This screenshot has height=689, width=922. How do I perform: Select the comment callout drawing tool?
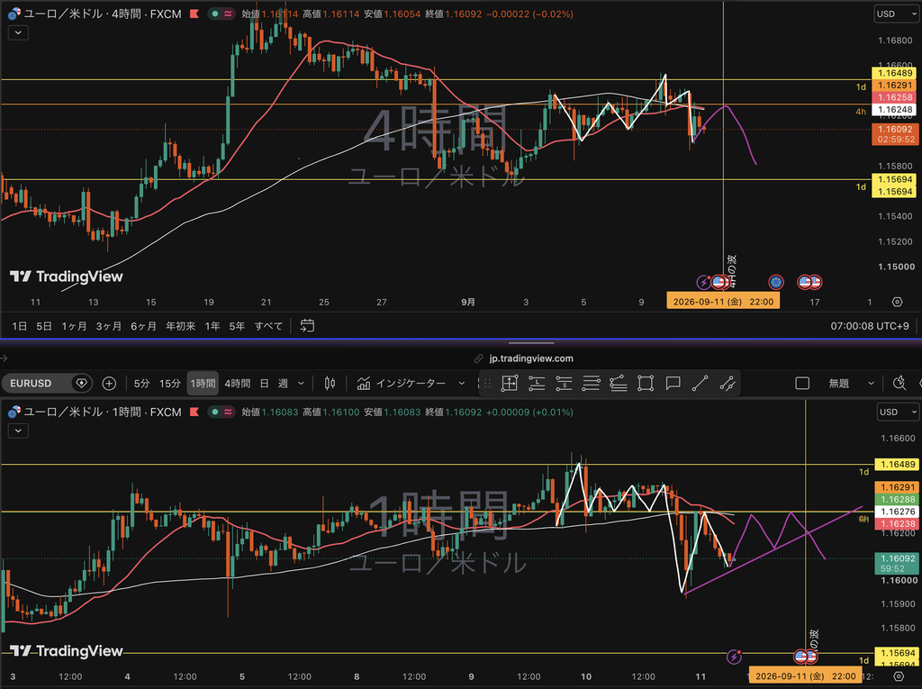(673, 384)
